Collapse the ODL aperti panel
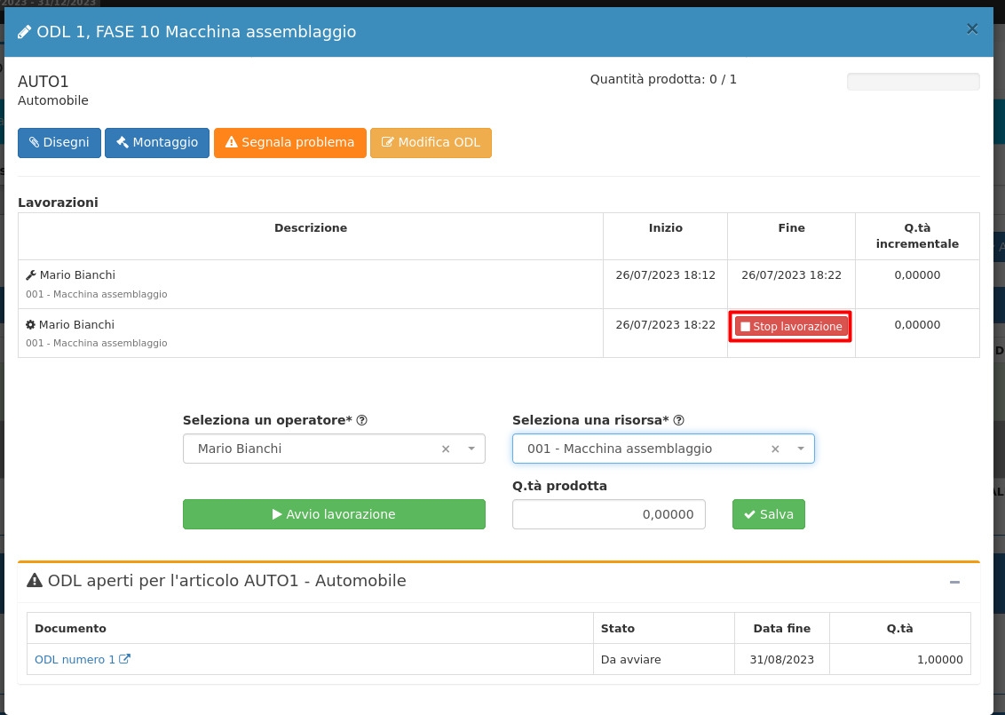This screenshot has width=1005, height=715. point(954,583)
